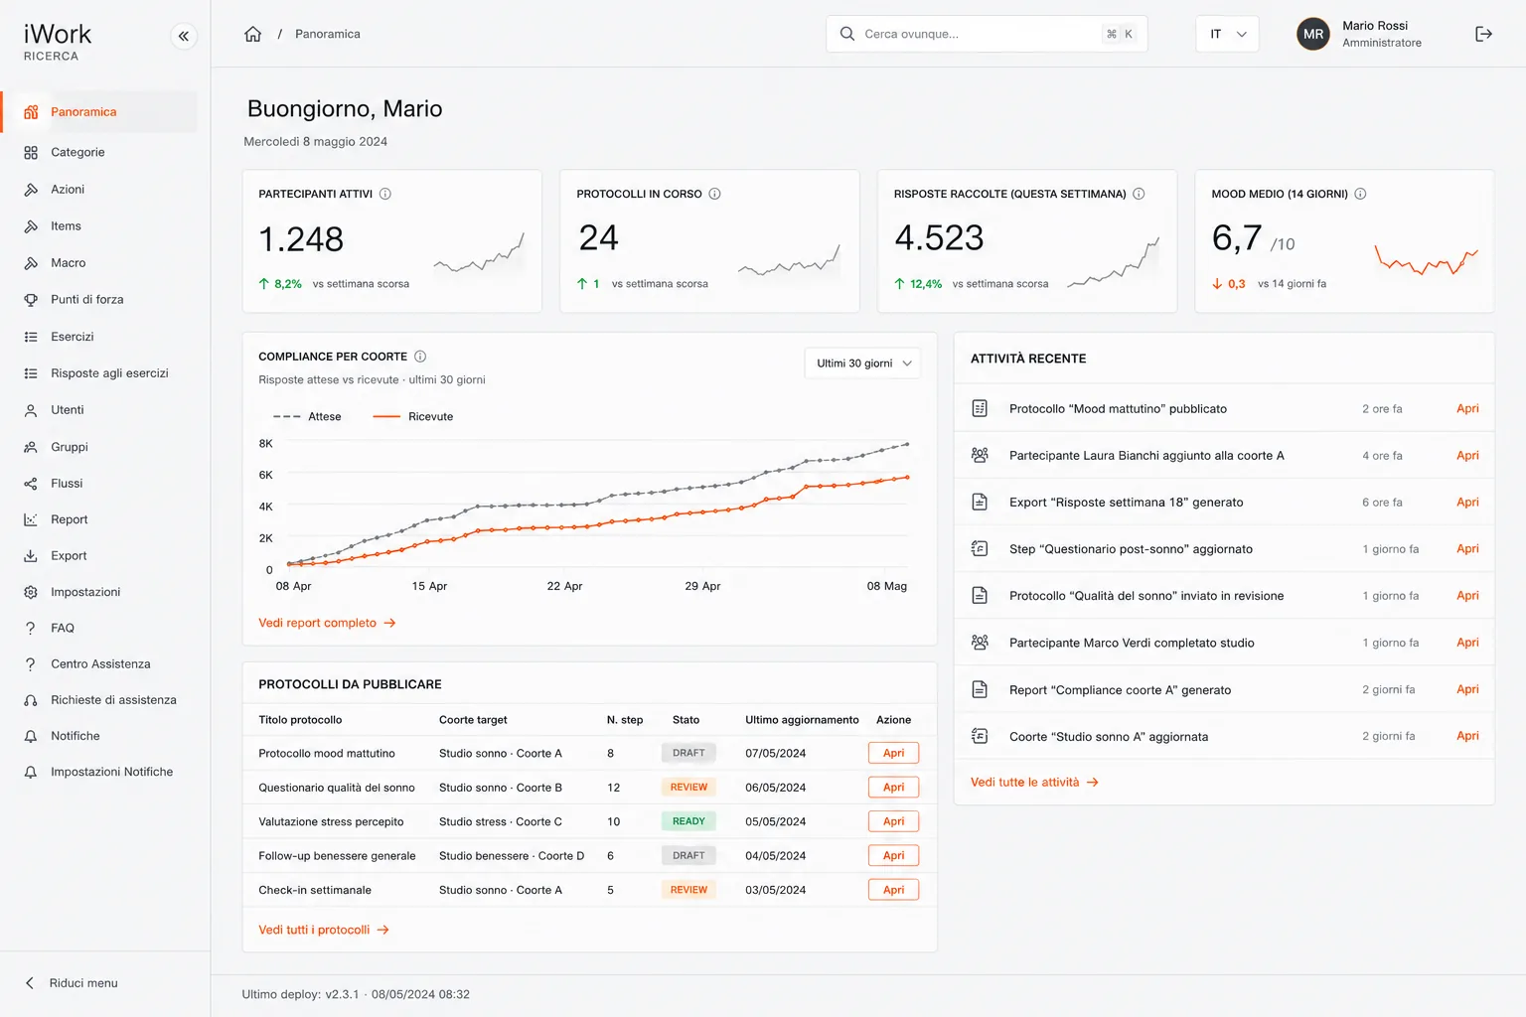Click info icon next to Compliance per coorte
Viewport: 1526px width, 1017px height.
click(x=420, y=357)
